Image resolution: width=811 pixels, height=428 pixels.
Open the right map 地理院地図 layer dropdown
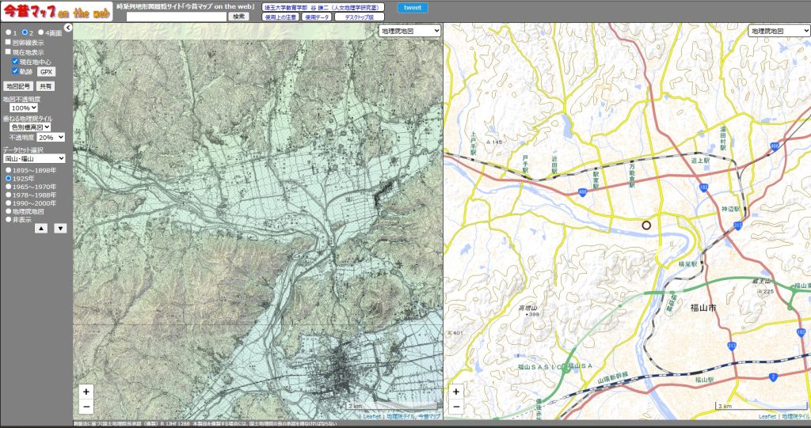pos(779,31)
